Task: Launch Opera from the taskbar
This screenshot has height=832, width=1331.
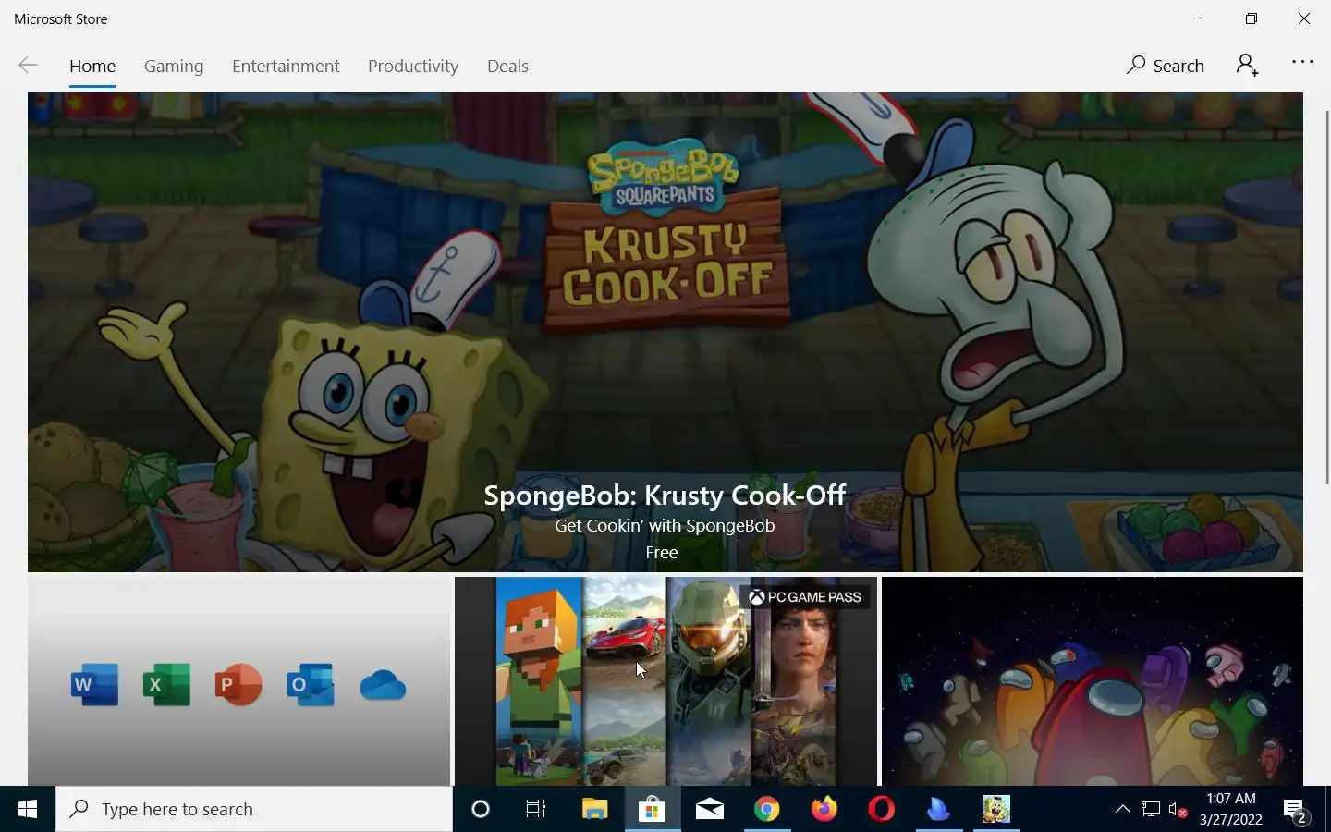Action: (881, 809)
